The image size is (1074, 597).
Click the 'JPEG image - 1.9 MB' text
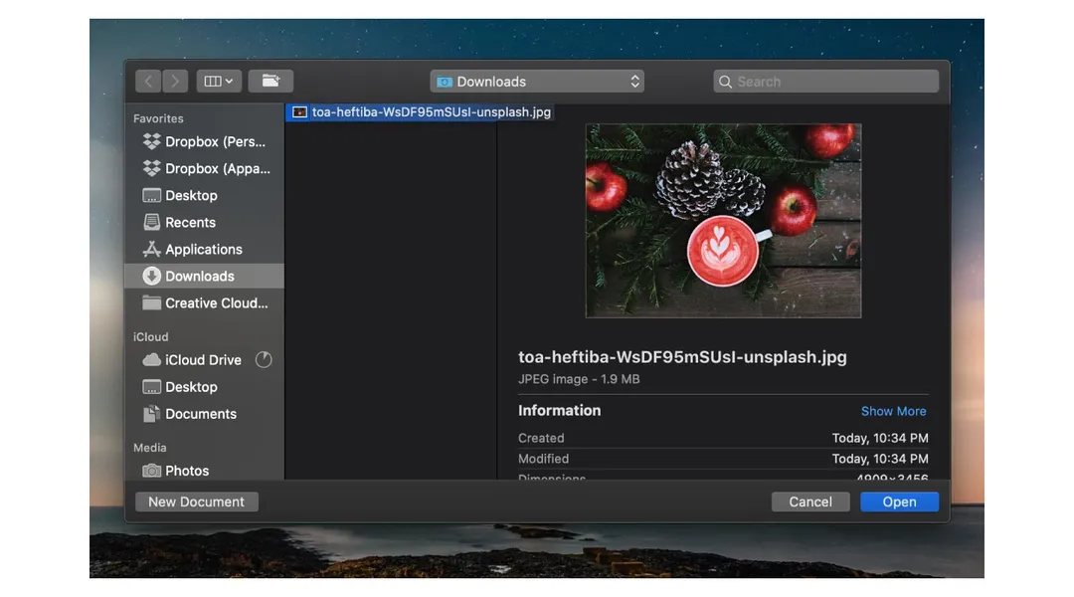[579, 379]
